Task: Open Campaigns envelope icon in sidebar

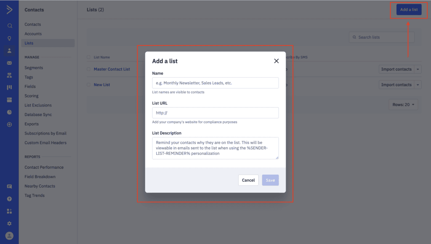Action: 9,63
